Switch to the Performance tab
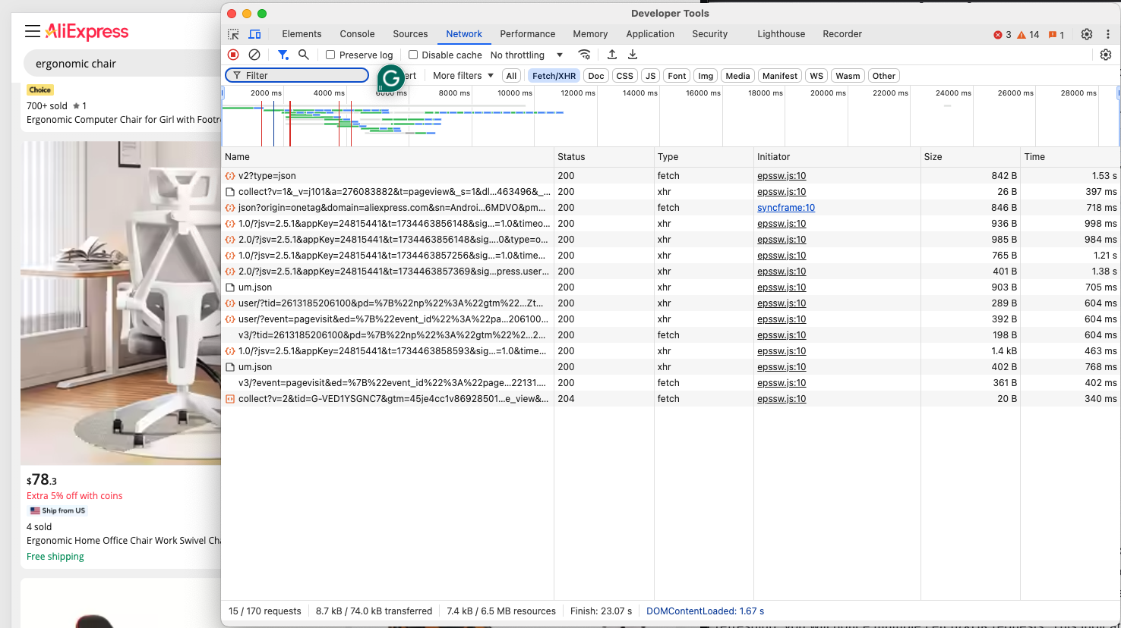Image resolution: width=1121 pixels, height=628 pixels. point(527,34)
